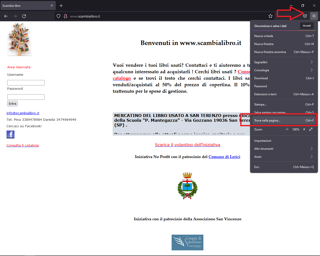Go forward with the arrow button
320x256 pixels.
pos(15,16)
